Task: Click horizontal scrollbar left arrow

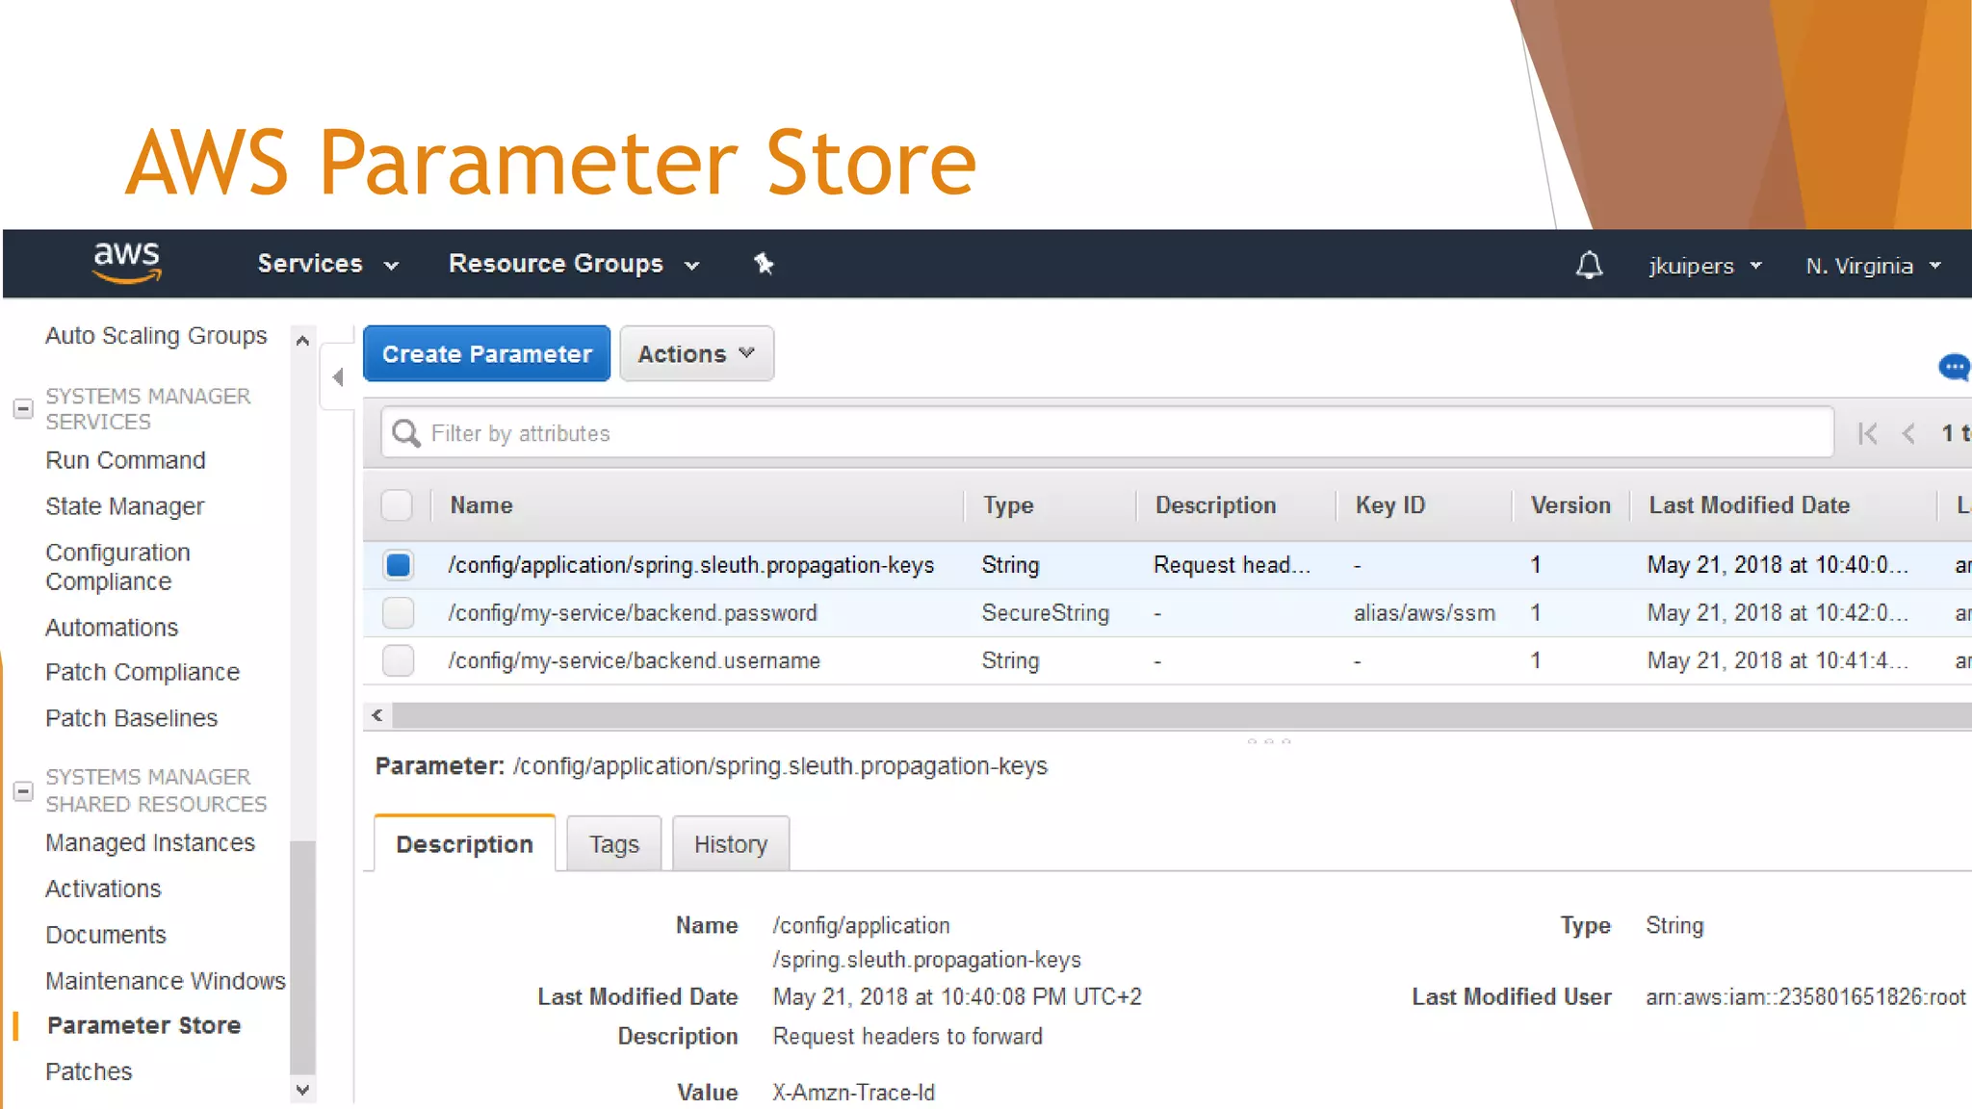Action: tap(377, 715)
